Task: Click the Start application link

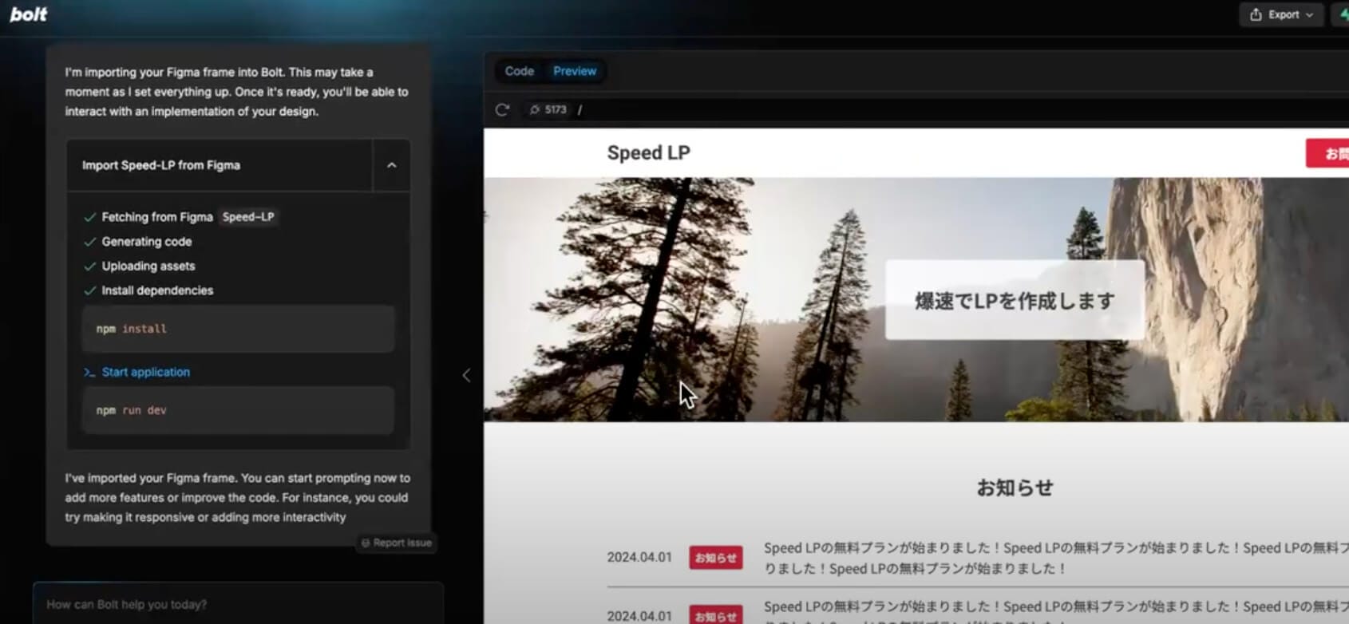Action: point(145,372)
